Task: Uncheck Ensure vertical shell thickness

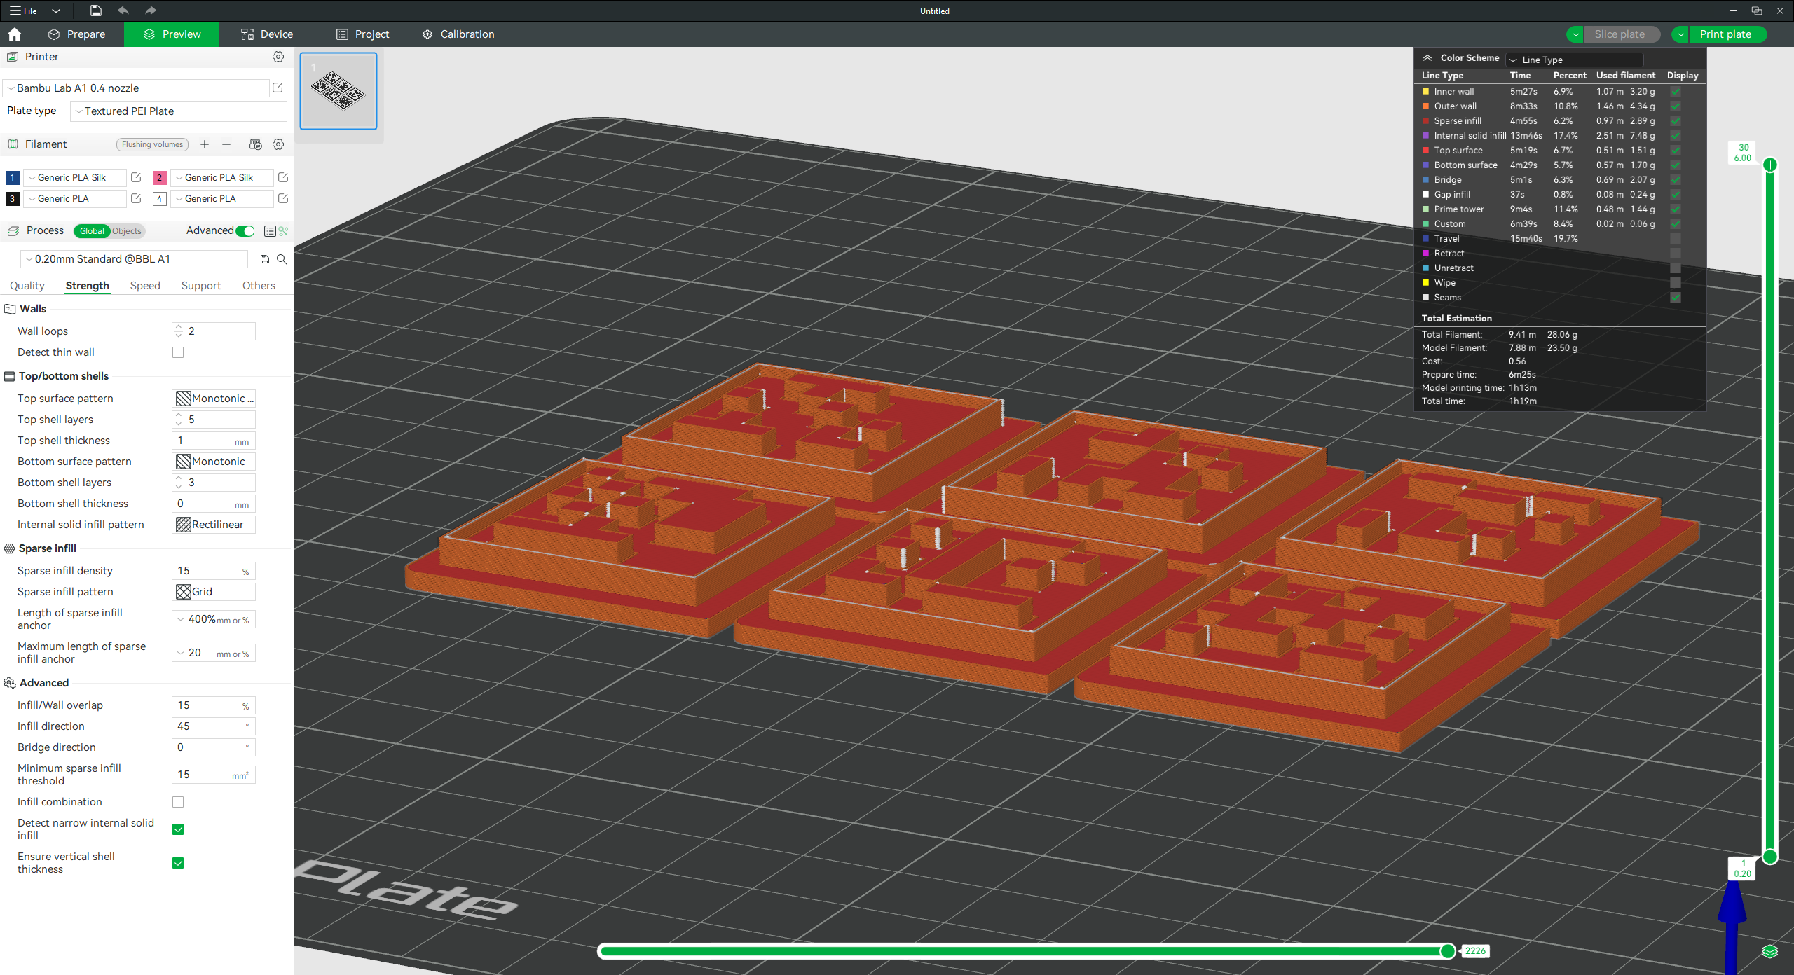Action: (x=178, y=863)
